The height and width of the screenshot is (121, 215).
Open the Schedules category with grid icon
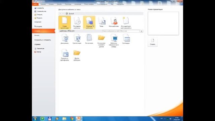(x=89, y=39)
